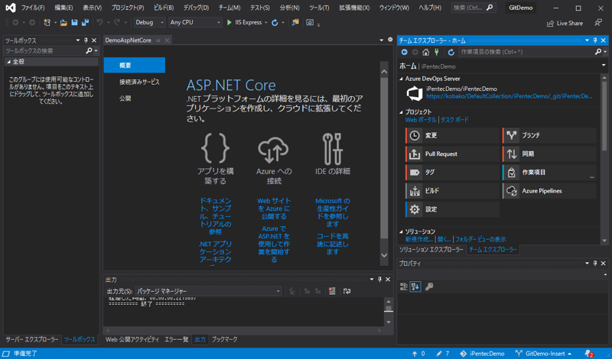Switch to ソリューション エクスプローラー tab
This screenshot has width=612, height=359.
click(431, 250)
